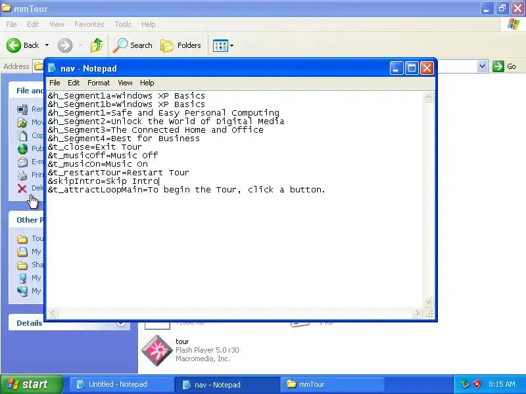Click the red security shield tray icon

click(477, 384)
